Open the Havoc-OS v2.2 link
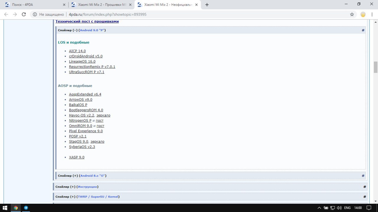Viewport: 378px width, 212px height. [82, 115]
